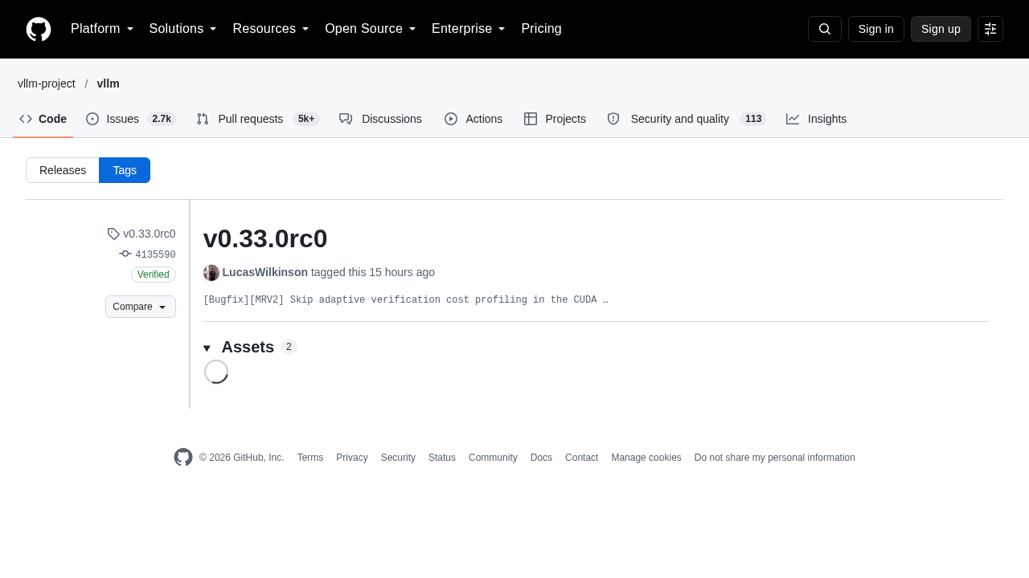Open the Docs footer link
1029x578 pixels.
click(541, 458)
